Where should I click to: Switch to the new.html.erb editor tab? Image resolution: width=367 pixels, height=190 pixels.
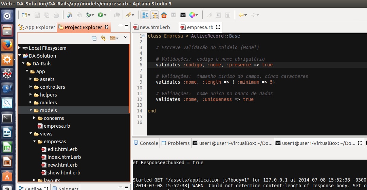[154, 27]
